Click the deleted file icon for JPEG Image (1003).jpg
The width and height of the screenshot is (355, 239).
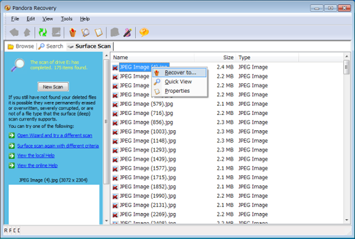tap(115, 132)
